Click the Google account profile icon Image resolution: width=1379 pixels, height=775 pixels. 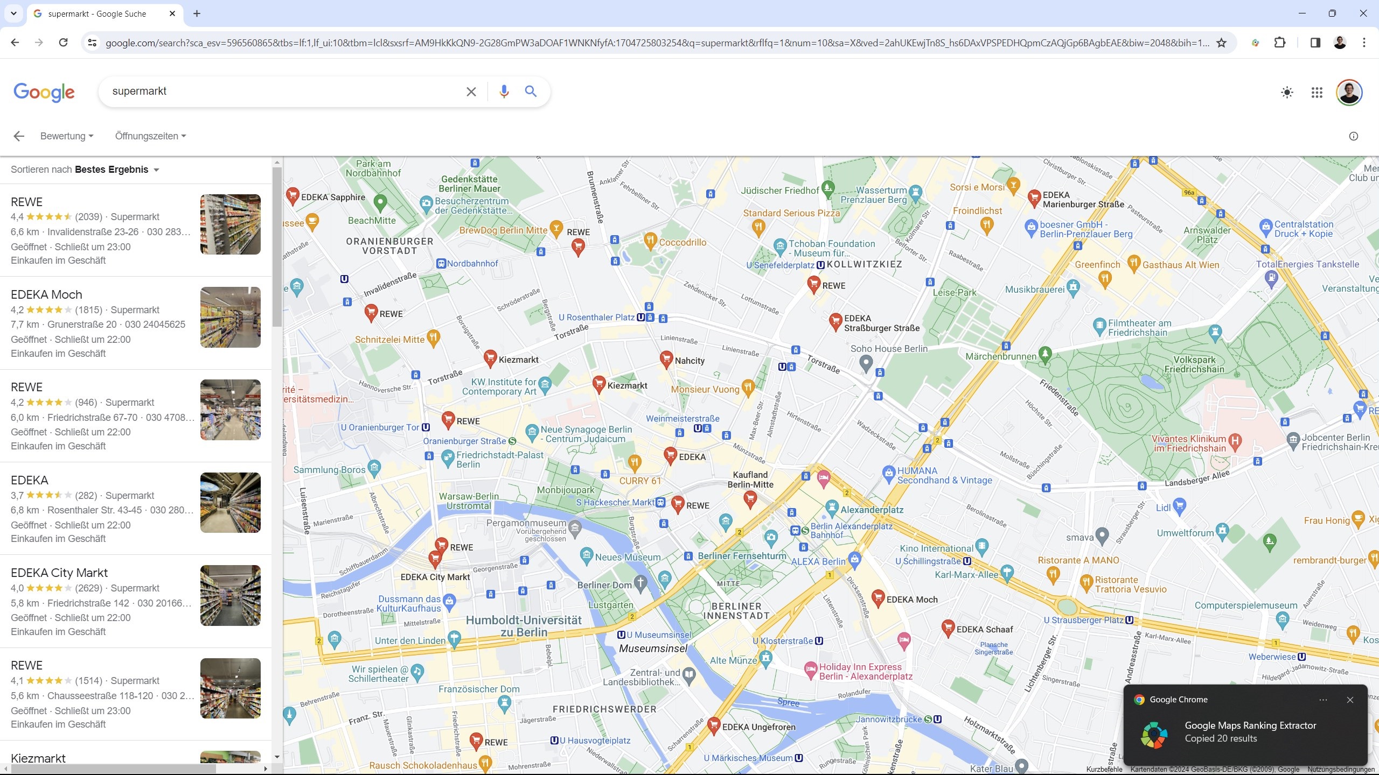click(1349, 92)
